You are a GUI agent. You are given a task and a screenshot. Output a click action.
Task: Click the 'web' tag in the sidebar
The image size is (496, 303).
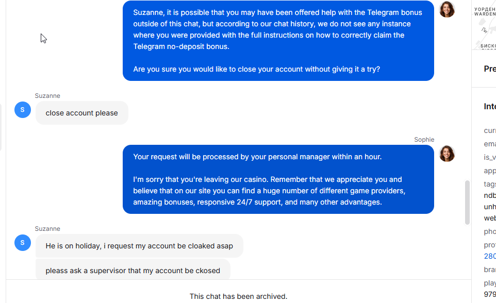pos(490,218)
